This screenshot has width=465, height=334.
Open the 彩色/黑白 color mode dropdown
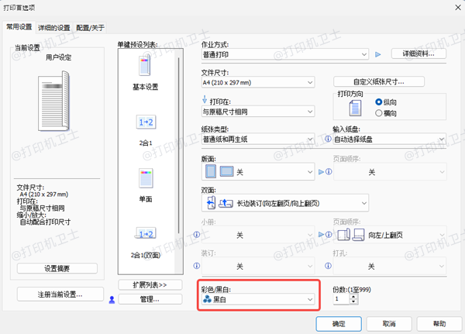(x=258, y=298)
